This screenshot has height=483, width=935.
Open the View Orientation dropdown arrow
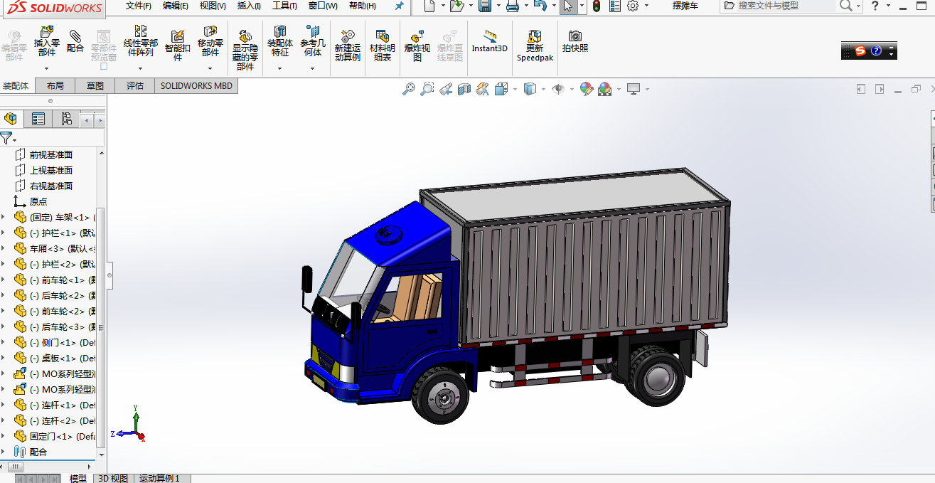515,90
